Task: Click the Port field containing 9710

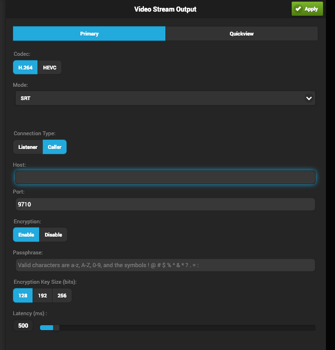Action: (x=165, y=204)
